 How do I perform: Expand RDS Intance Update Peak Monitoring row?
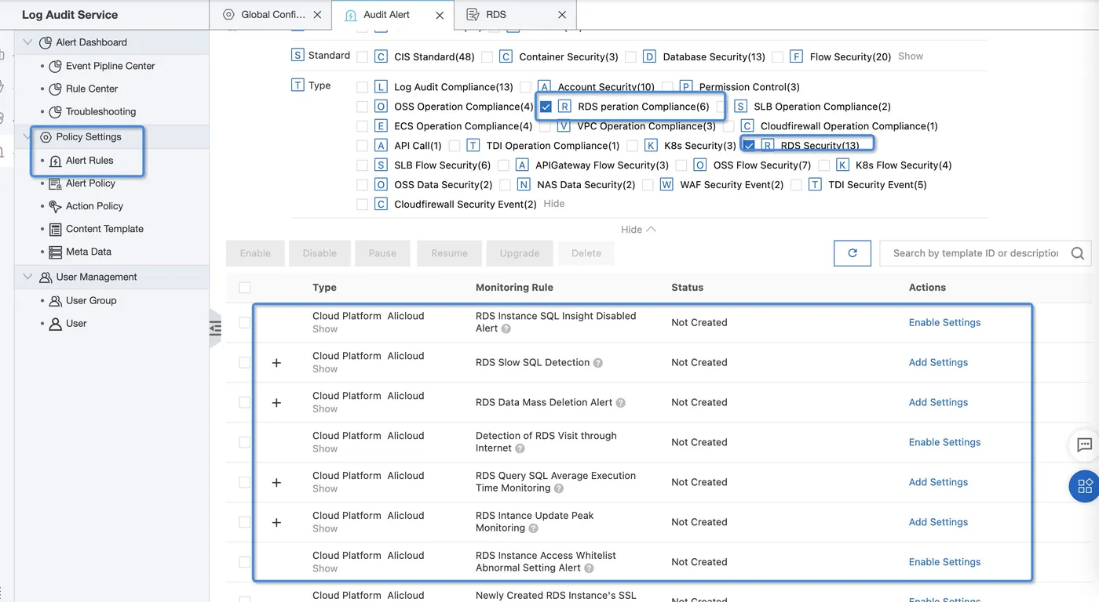(x=276, y=523)
